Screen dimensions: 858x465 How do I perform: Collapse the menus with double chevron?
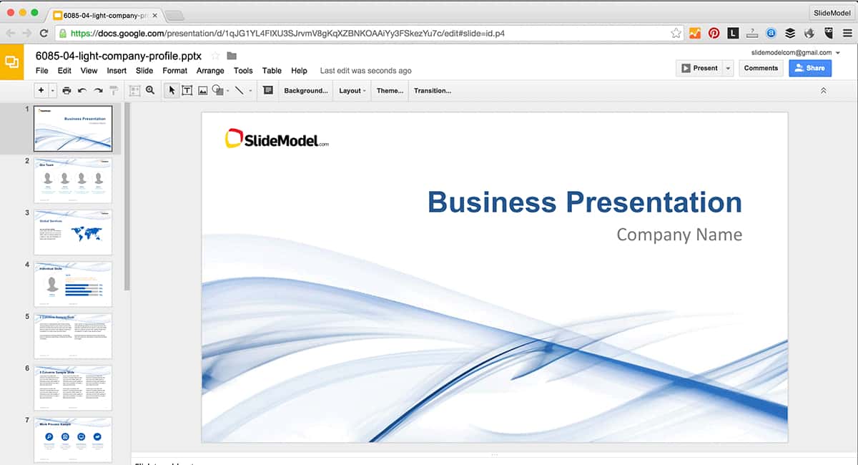[x=823, y=91]
